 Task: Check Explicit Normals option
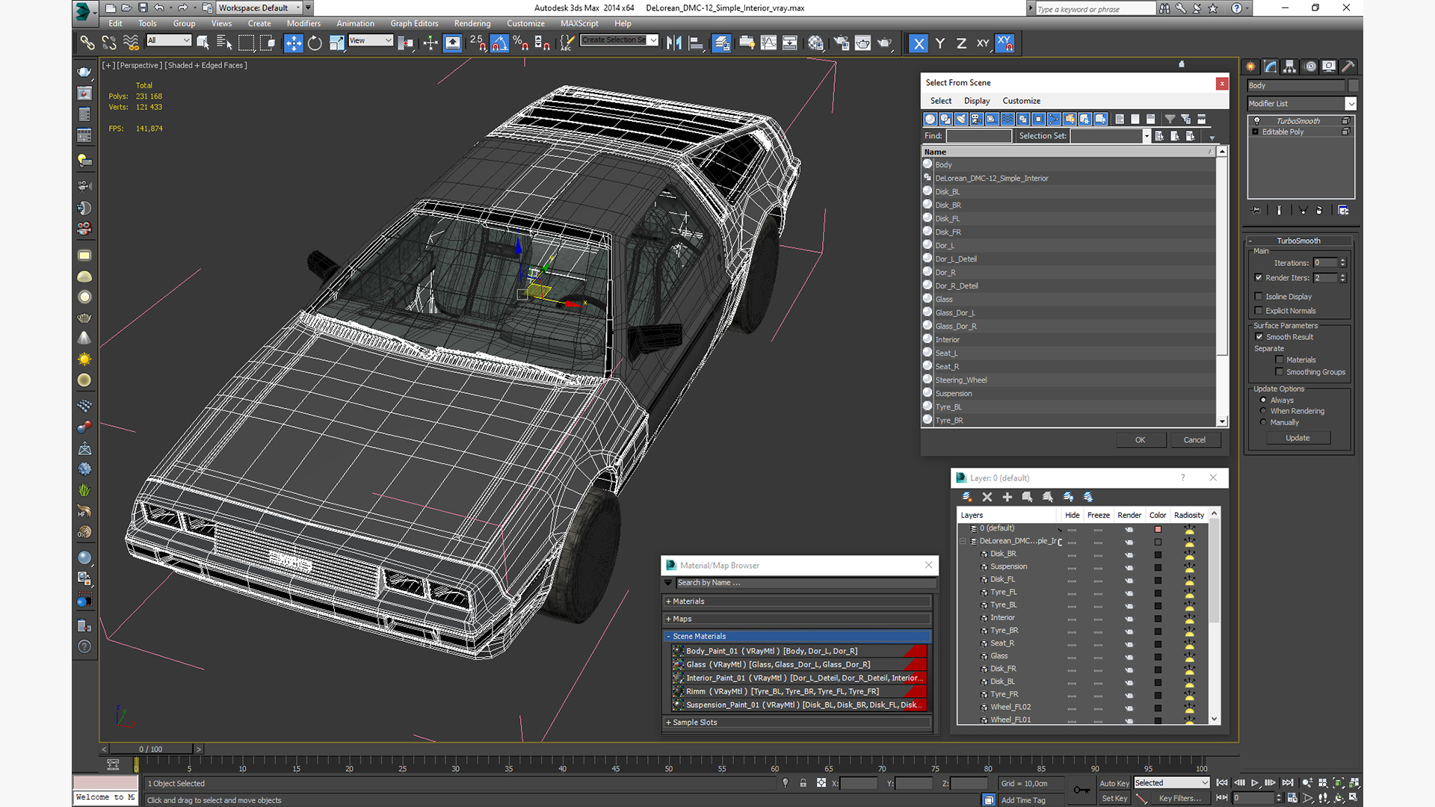coord(1259,311)
